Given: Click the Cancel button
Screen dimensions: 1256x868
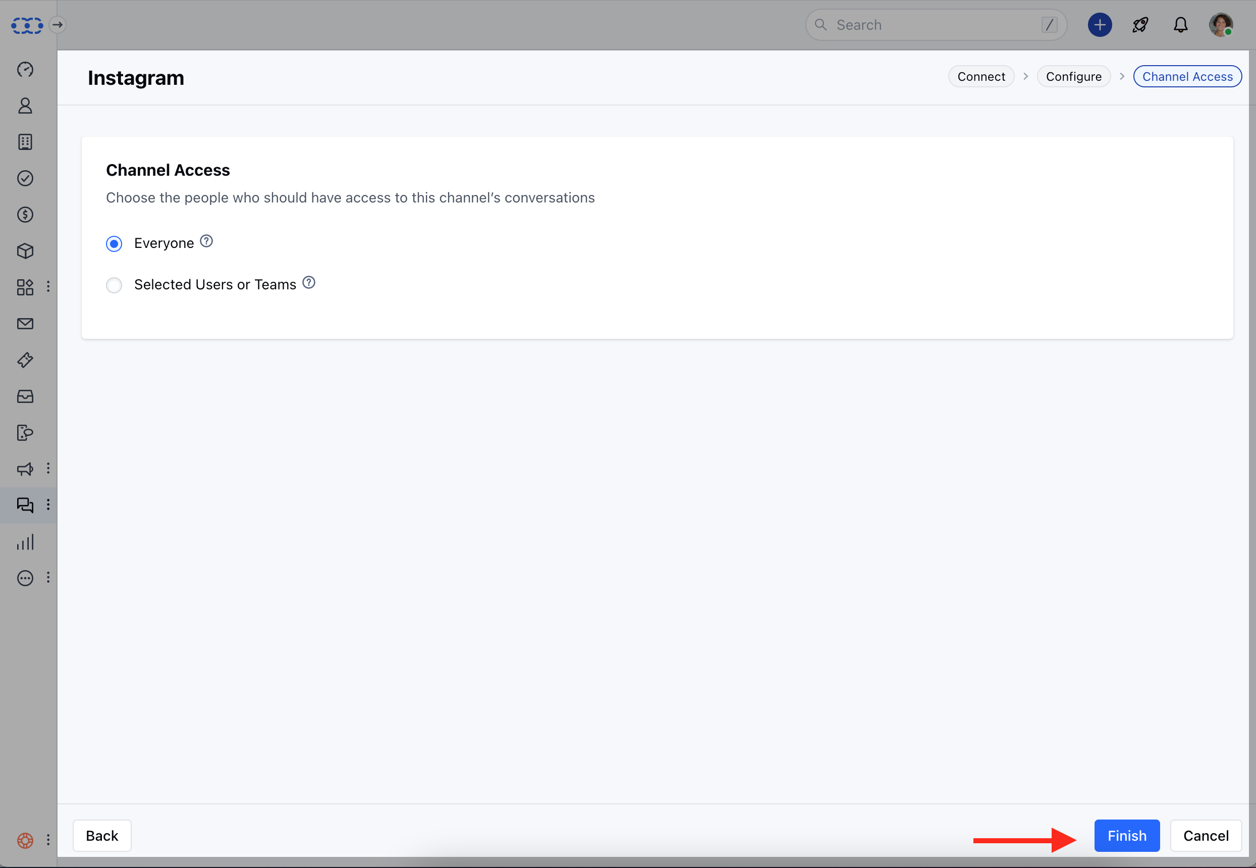Looking at the screenshot, I should pos(1206,836).
